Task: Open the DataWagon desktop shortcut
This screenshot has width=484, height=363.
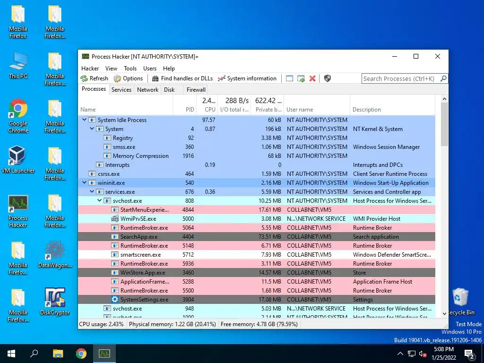Action: pos(55,255)
